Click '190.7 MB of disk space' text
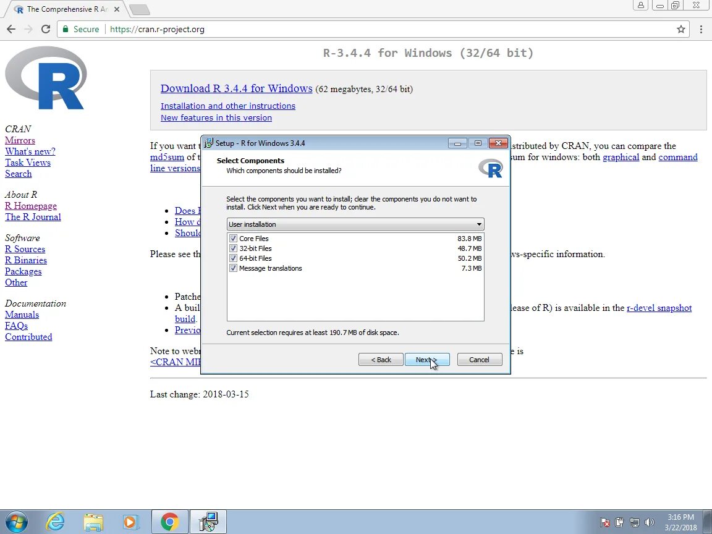The image size is (712, 534). (364, 333)
